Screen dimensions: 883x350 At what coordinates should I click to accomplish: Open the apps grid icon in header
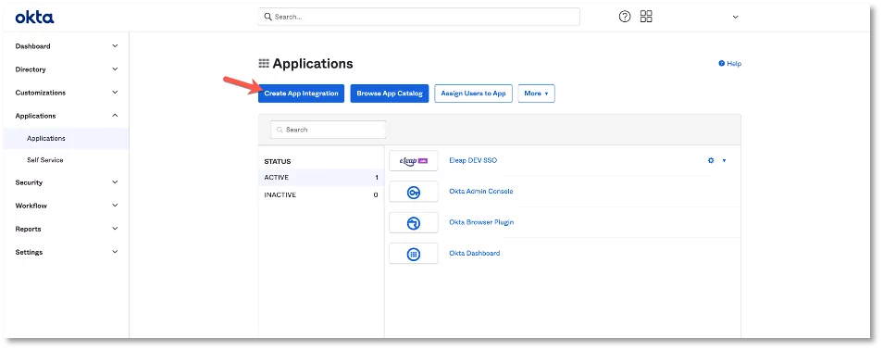(x=646, y=17)
